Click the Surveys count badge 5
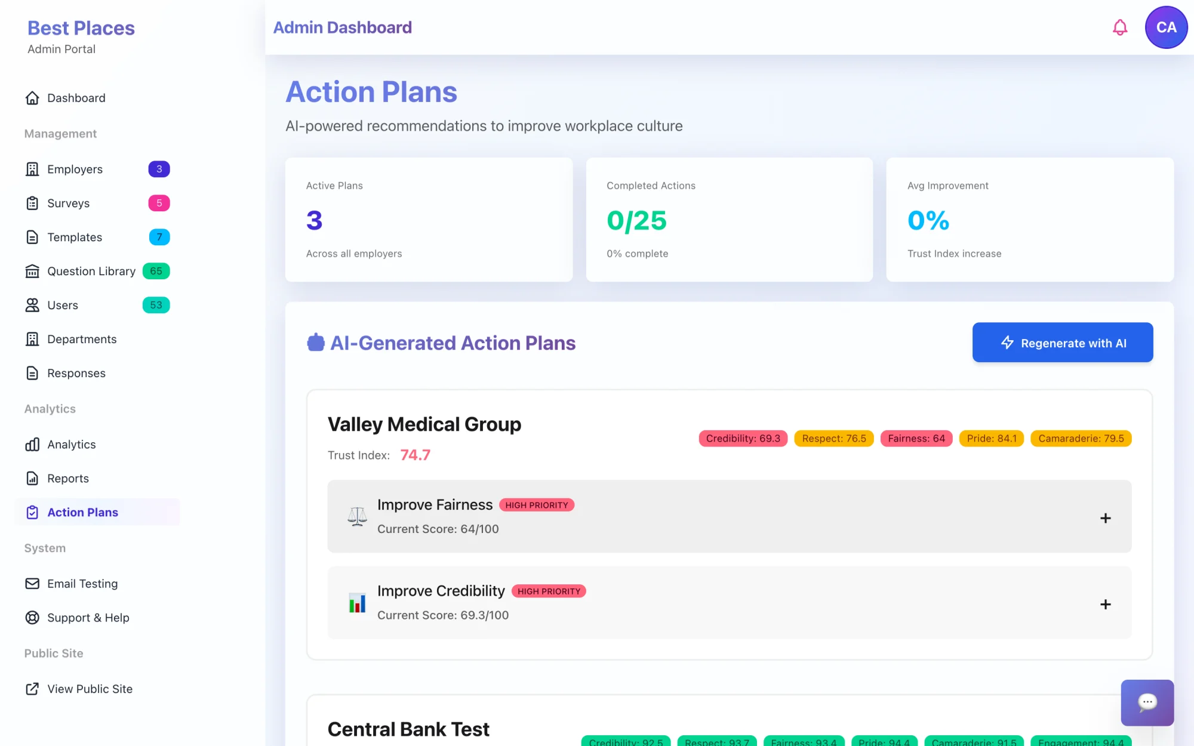This screenshot has height=746, width=1194. point(159,204)
